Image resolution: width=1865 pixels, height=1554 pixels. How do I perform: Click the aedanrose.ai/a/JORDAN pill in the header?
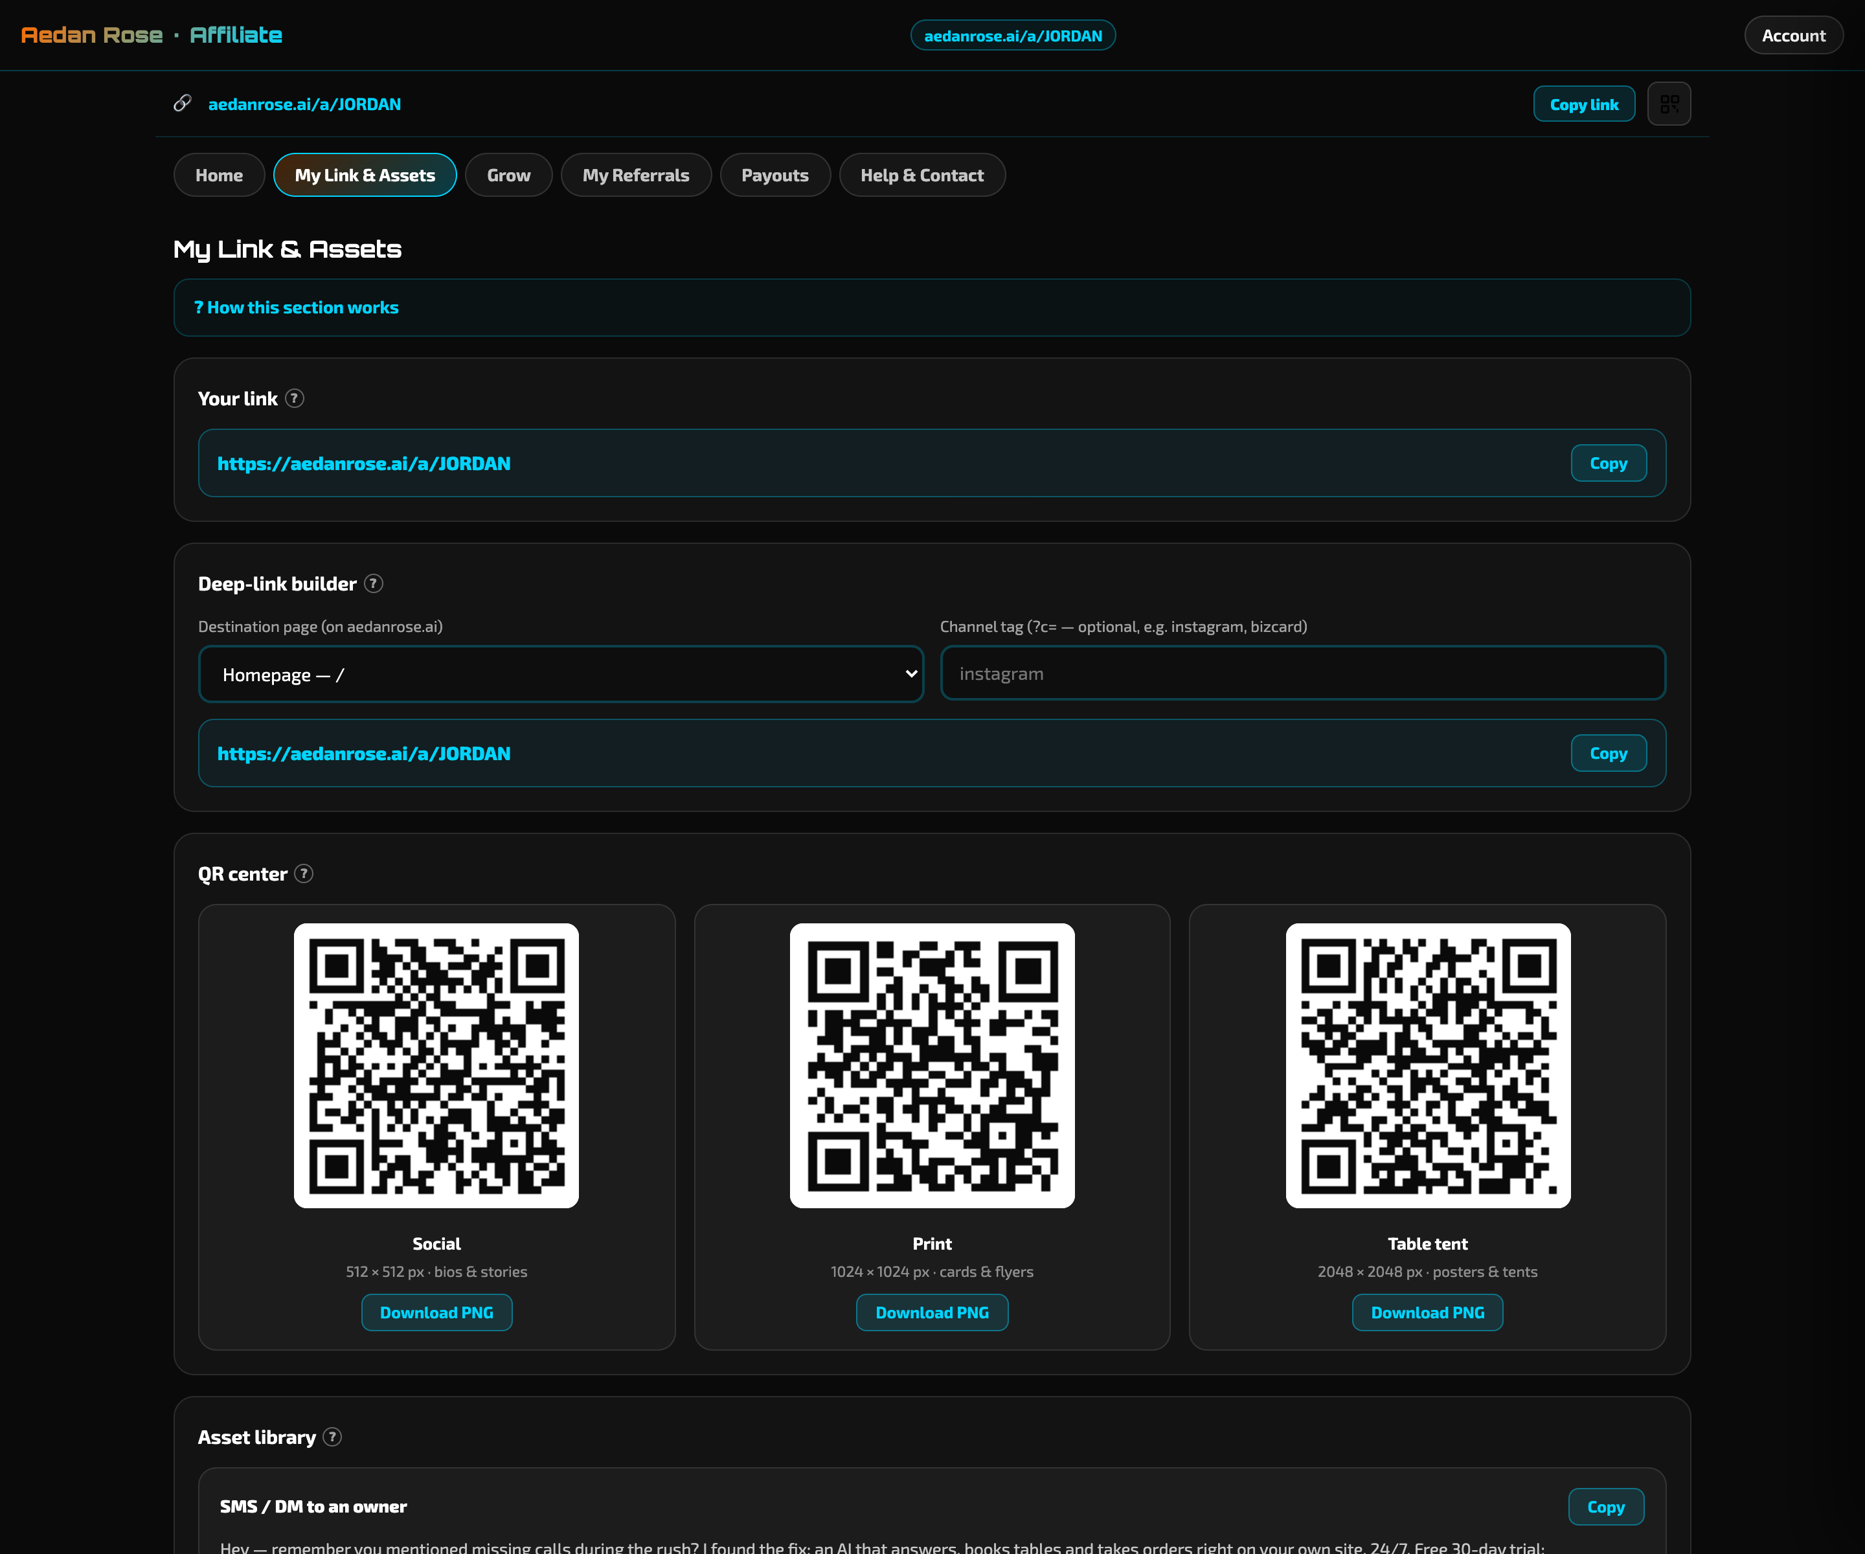pyautogui.click(x=1012, y=36)
